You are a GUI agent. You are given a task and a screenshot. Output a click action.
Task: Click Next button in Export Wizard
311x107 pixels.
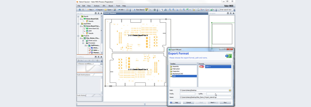click(x=213, y=102)
